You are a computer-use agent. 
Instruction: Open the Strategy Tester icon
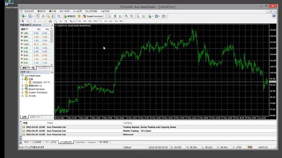[x=59, y=16]
